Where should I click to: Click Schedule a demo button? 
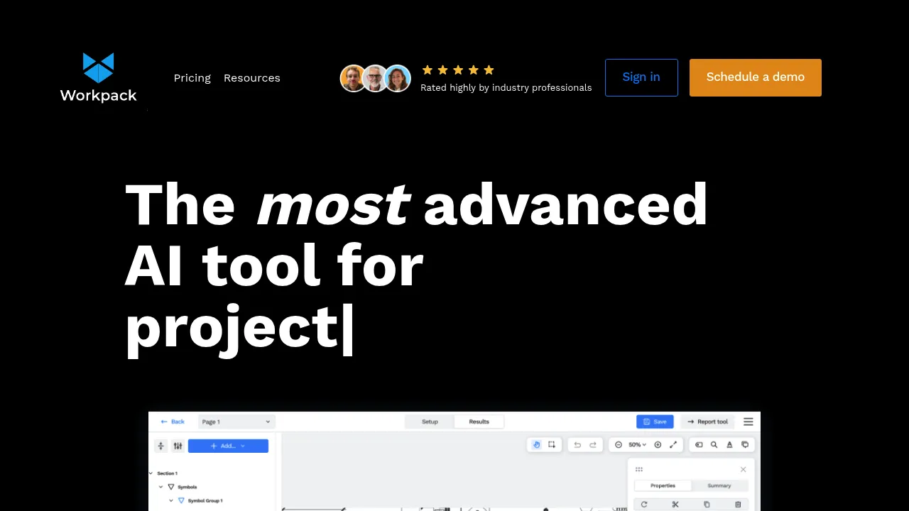pyautogui.click(x=756, y=77)
